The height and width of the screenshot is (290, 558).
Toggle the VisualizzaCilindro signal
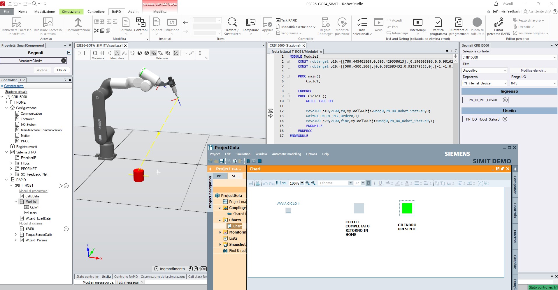point(34,61)
